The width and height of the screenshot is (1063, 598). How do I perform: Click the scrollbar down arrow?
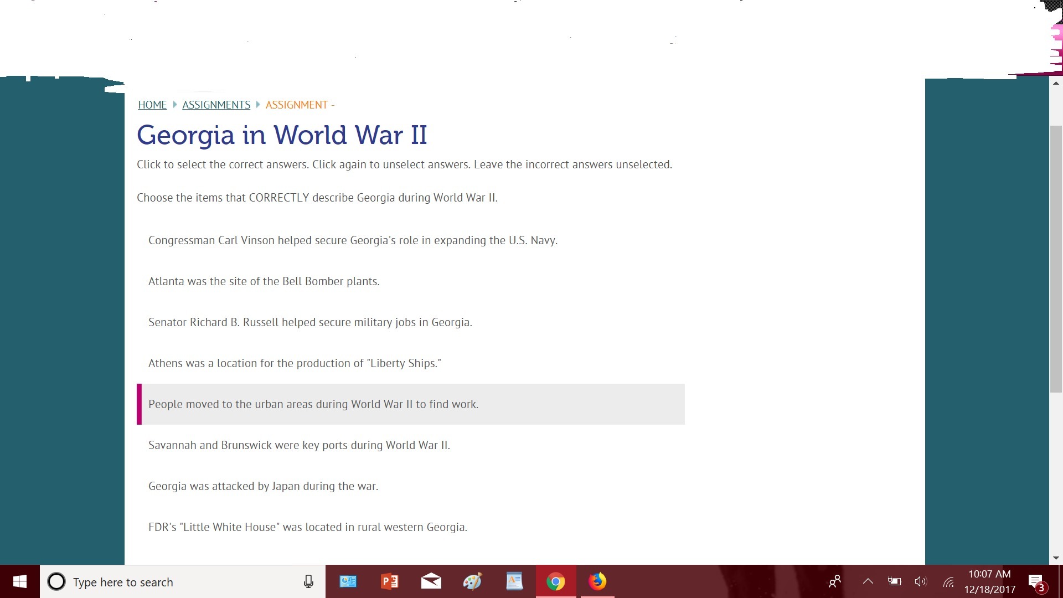pyautogui.click(x=1056, y=558)
